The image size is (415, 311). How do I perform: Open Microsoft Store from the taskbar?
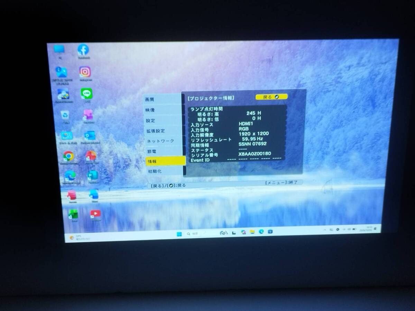pos(270,231)
